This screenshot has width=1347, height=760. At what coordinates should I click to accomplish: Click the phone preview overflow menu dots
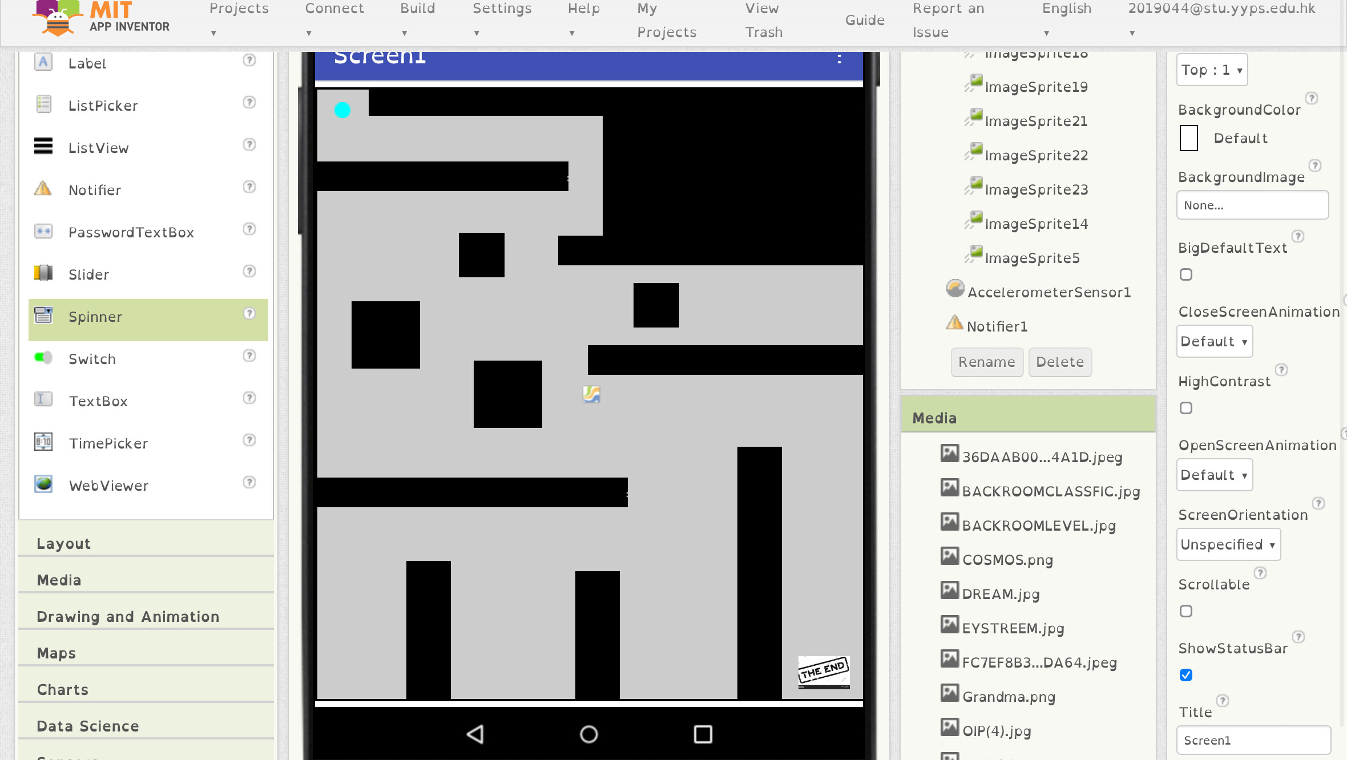pyautogui.click(x=839, y=59)
